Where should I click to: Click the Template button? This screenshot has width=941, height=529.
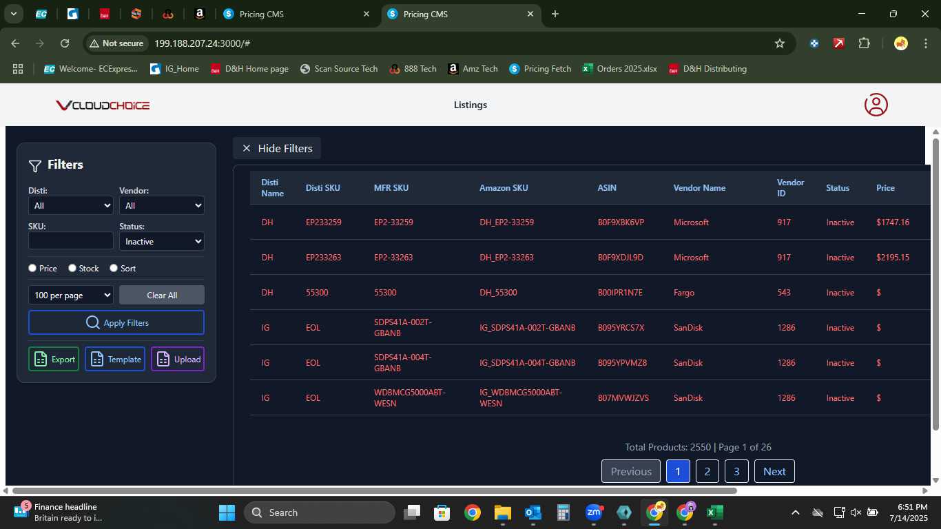pos(115,359)
